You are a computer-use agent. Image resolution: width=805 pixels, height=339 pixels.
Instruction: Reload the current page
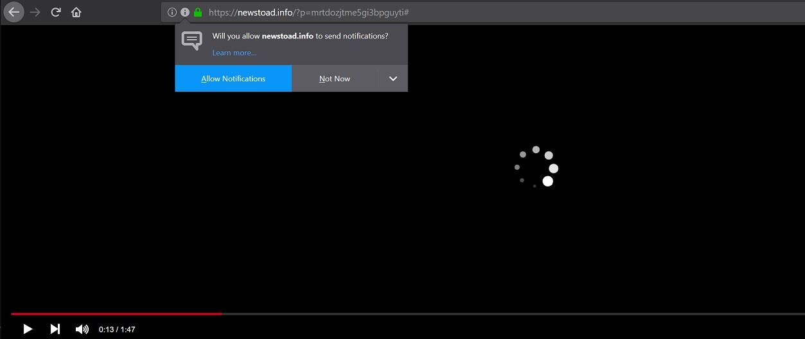[56, 12]
